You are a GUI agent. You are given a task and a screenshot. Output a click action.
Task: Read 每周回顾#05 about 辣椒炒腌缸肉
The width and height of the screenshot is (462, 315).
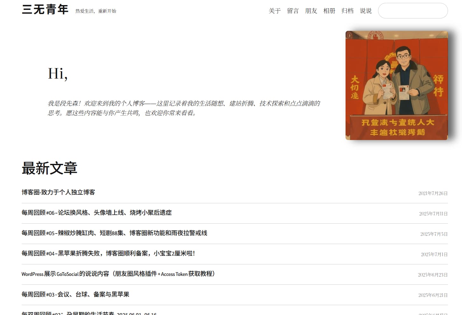(x=114, y=233)
